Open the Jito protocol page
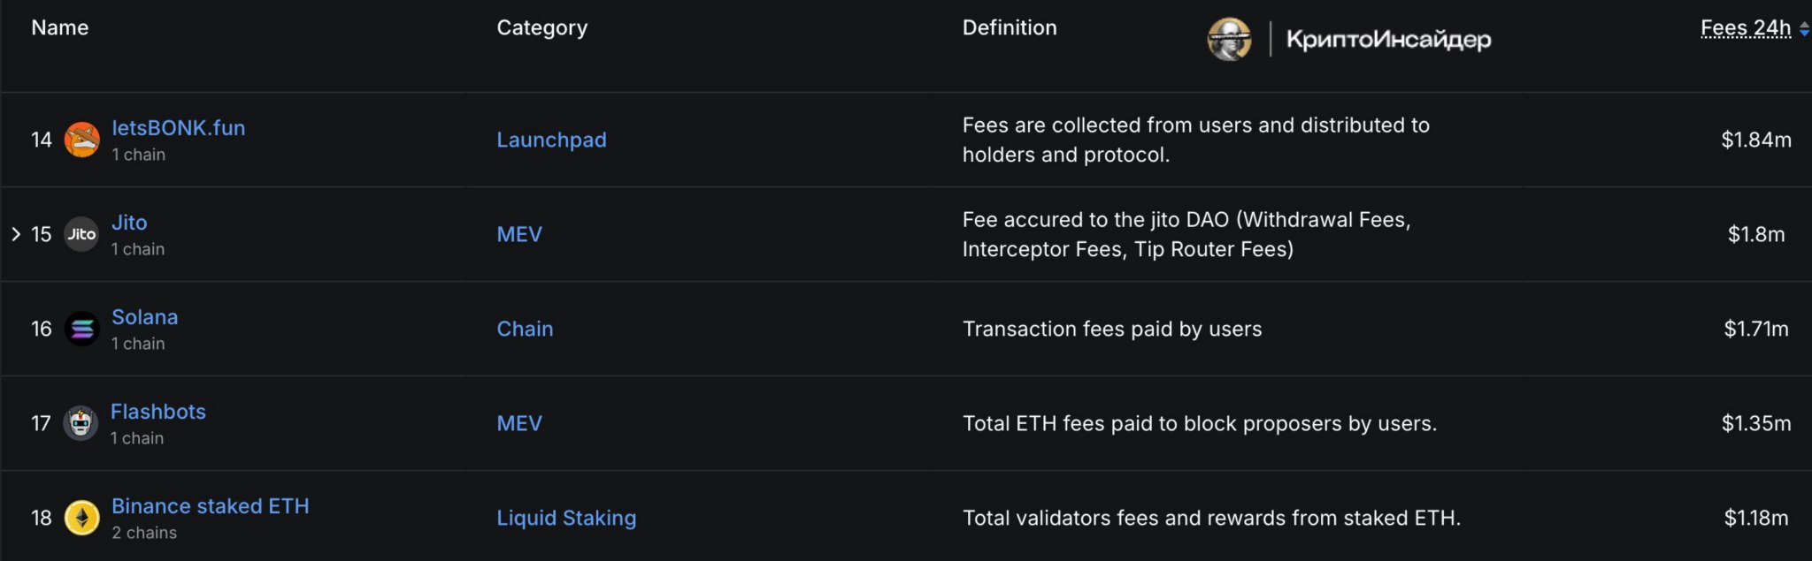The width and height of the screenshot is (1812, 561). [129, 223]
